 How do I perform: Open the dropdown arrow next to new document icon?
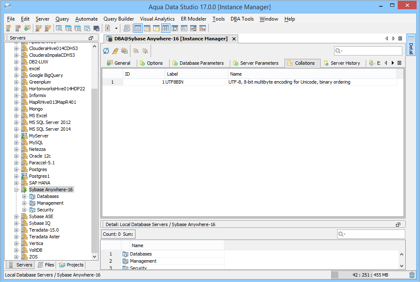pos(116,28)
